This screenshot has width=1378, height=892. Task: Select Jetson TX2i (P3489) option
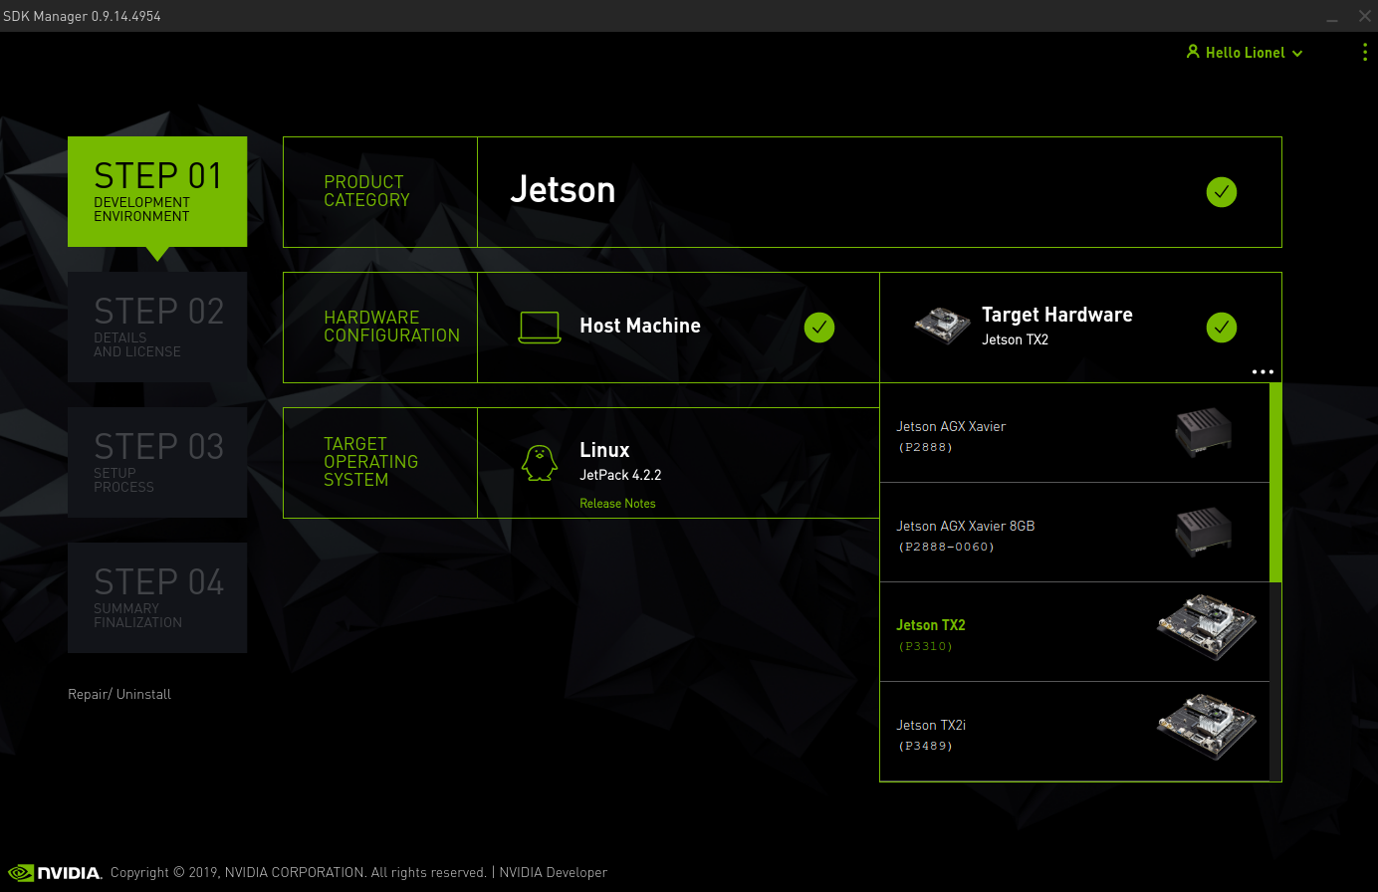1074,732
